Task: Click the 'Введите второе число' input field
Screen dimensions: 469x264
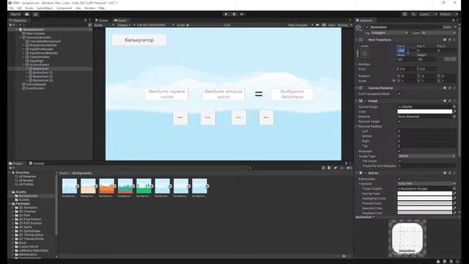Action: pos(223,94)
